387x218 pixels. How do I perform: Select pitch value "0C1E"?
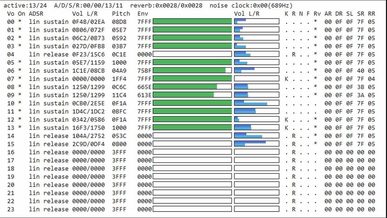click(x=119, y=54)
